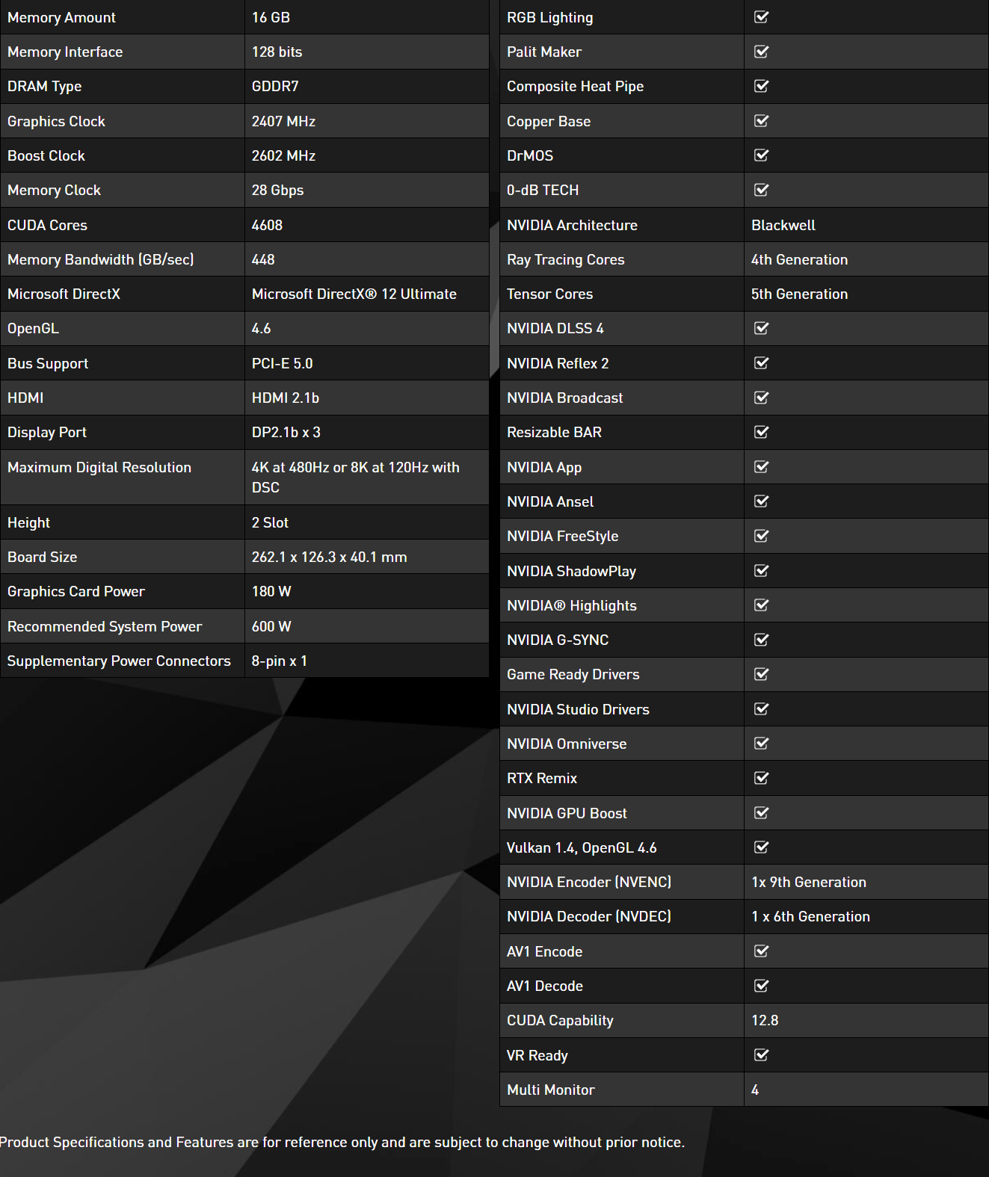The width and height of the screenshot is (989, 1177).
Task: Select the AV1 Encode checkmark icon
Action: 762,951
